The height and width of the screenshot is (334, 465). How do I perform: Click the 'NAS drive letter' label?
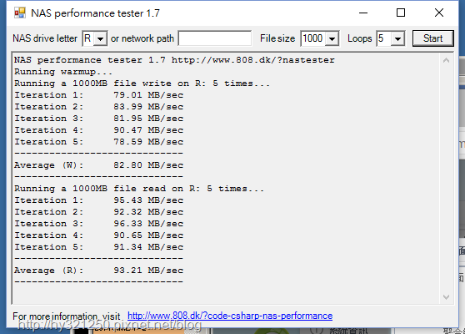(45, 38)
